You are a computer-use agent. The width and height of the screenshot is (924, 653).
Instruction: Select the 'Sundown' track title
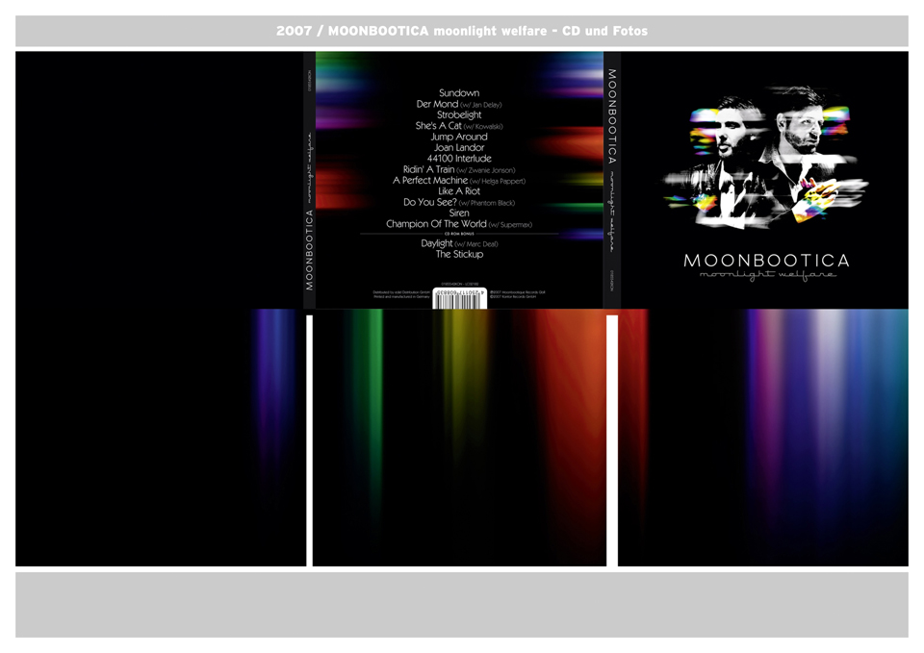tap(459, 93)
